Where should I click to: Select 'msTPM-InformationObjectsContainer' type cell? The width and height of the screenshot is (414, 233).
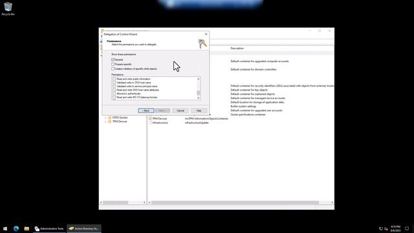pyautogui.click(x=206, y=118)
